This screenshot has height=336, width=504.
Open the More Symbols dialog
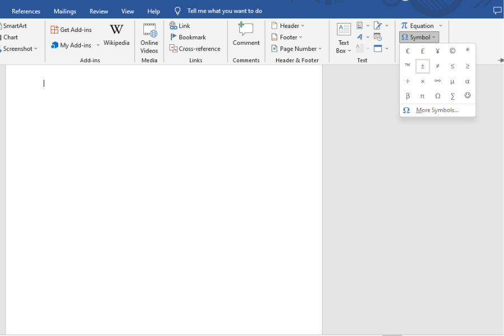pyautogui.click(x=436, y=110)
